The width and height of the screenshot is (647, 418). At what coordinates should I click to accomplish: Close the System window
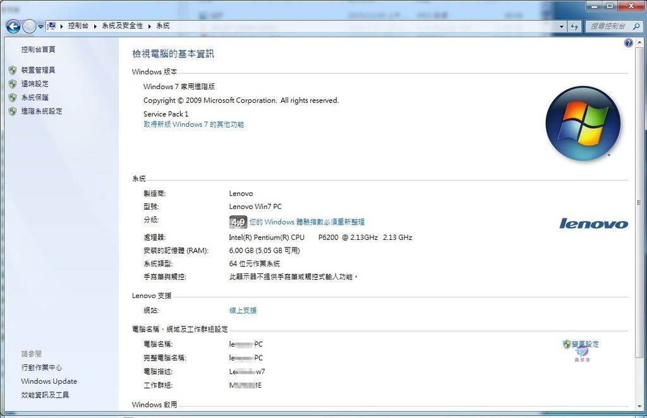pyautogui.click(x=631, y=6)
